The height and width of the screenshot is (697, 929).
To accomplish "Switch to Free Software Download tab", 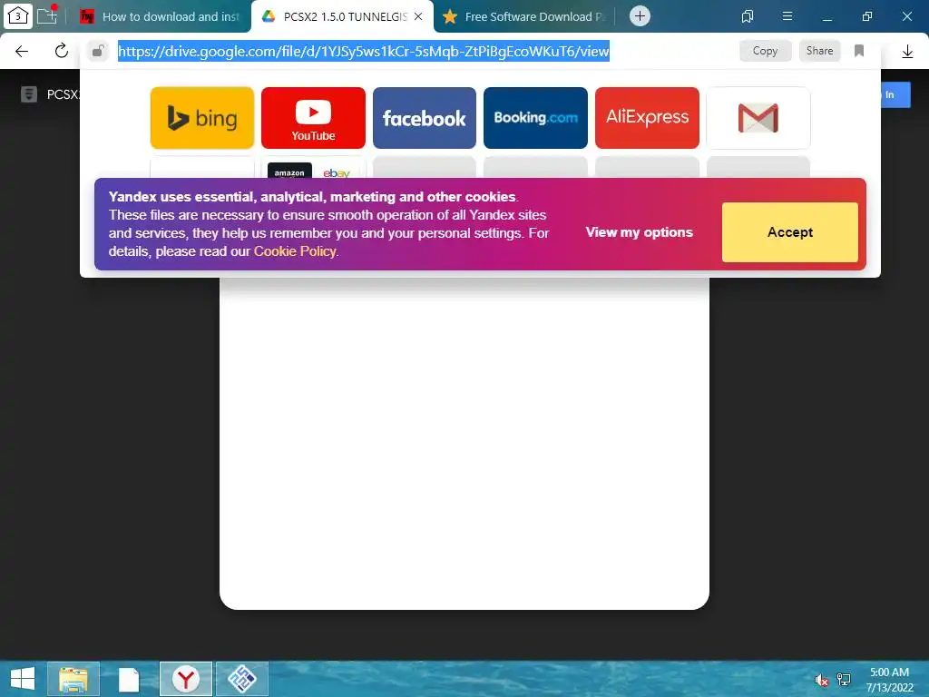I will [x=524, y=16].
